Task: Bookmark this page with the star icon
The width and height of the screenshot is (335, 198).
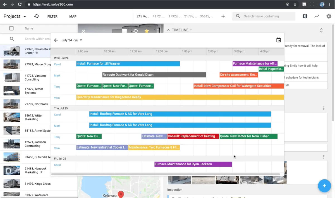Action: pyautogui.click(x=295, y=4)
